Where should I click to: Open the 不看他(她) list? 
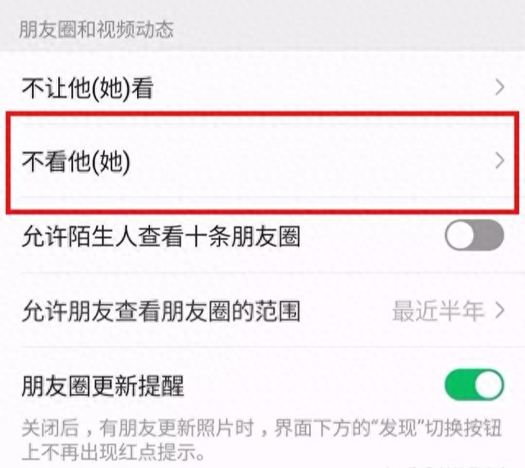[x=262, y=161]
